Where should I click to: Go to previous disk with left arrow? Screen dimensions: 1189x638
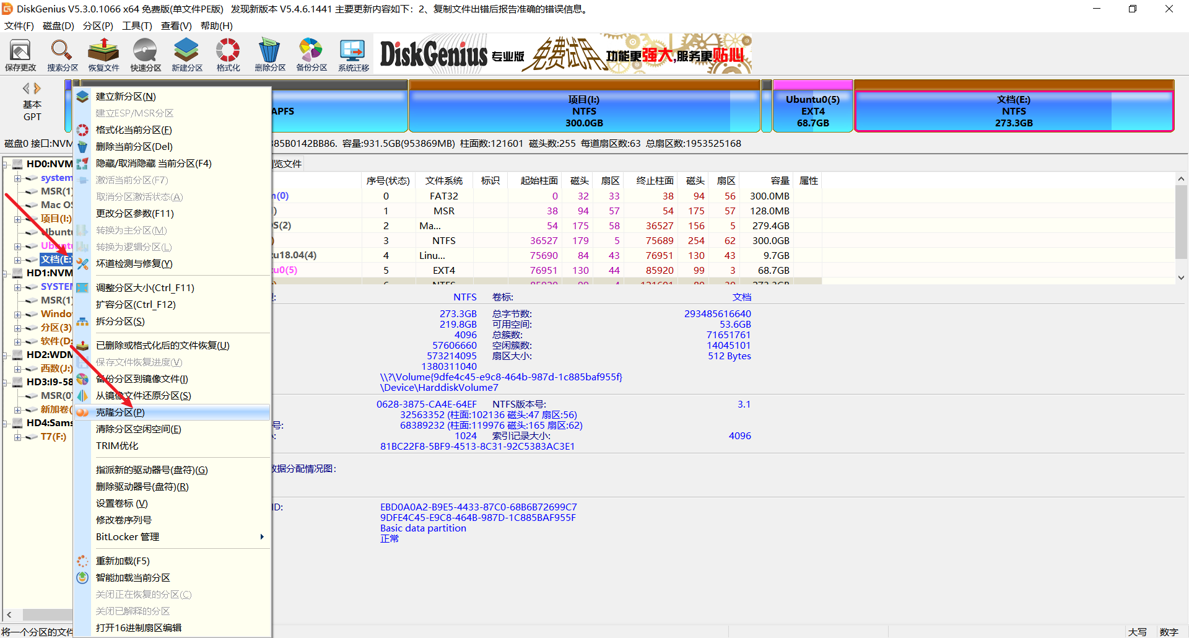[26, 89]
